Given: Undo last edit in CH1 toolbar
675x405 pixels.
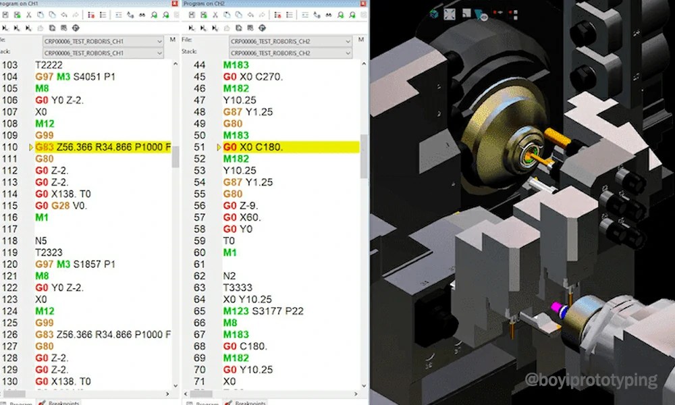Looking at the screenshot, I should tap(63, 15).
